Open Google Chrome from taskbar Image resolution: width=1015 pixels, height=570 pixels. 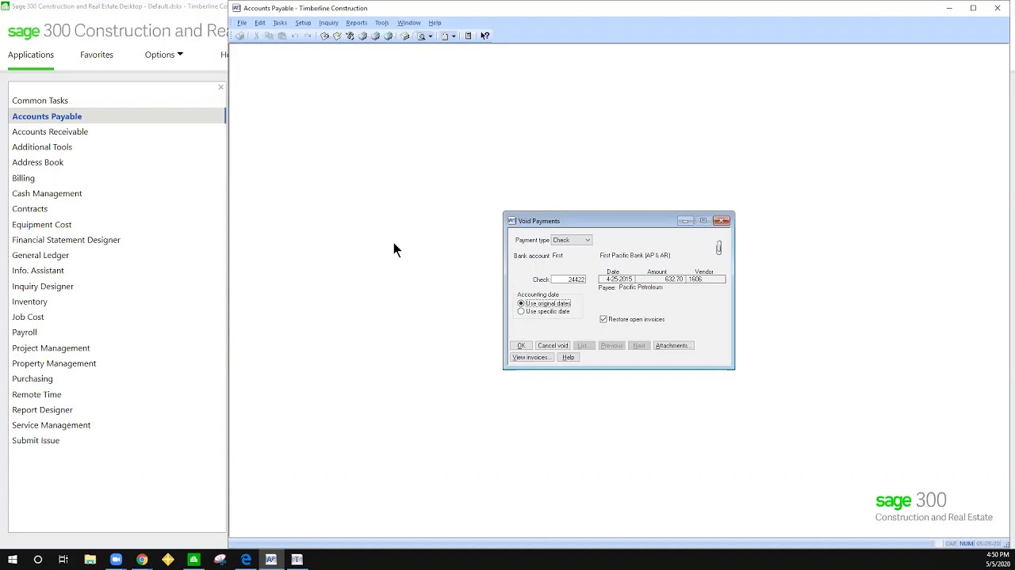(x=142, y=560)
